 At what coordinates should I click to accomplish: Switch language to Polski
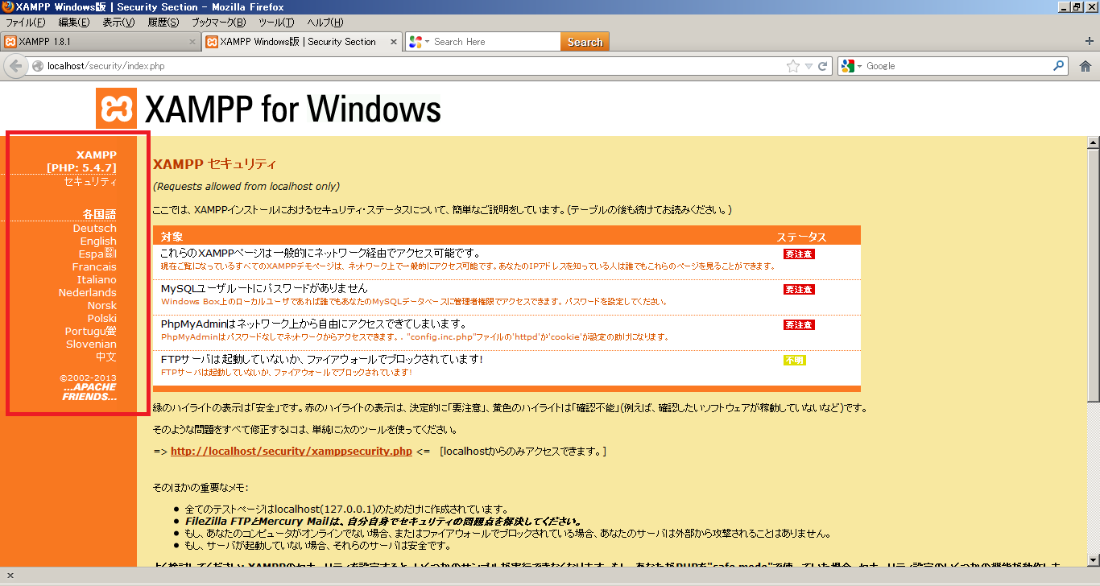point(102,318)
